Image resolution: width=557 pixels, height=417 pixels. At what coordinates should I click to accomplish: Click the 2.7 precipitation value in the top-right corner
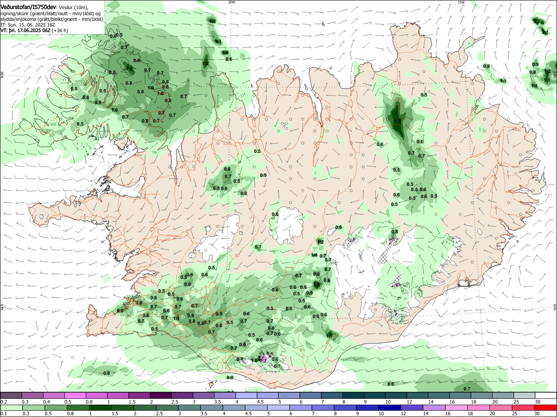click(538, 21)
